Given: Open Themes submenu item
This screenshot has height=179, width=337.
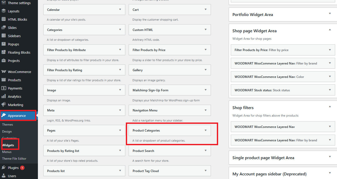Looking at the screenshot, I should 7,125.
